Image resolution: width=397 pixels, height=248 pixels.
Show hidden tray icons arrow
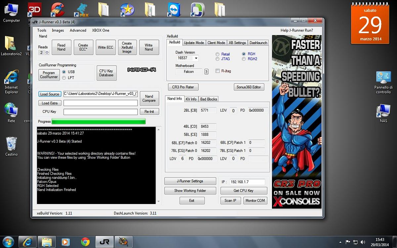[x=340, y=242]
